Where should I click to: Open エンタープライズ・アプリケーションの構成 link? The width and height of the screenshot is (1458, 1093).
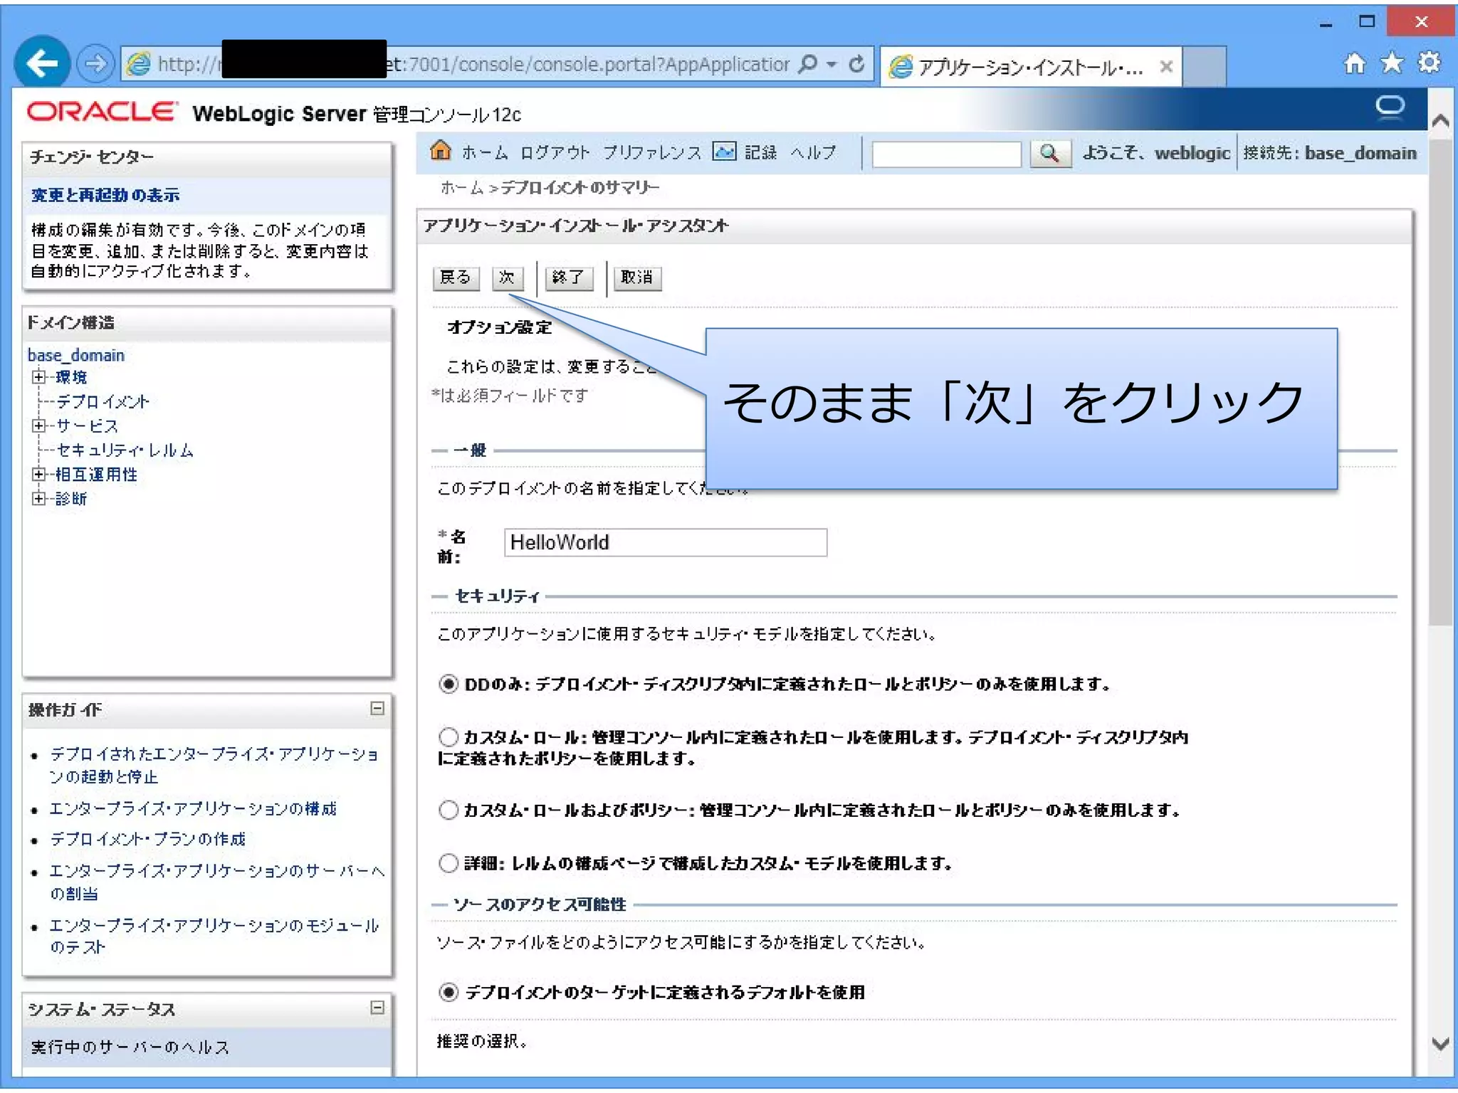pyautogui.click(x=192, y=809)
